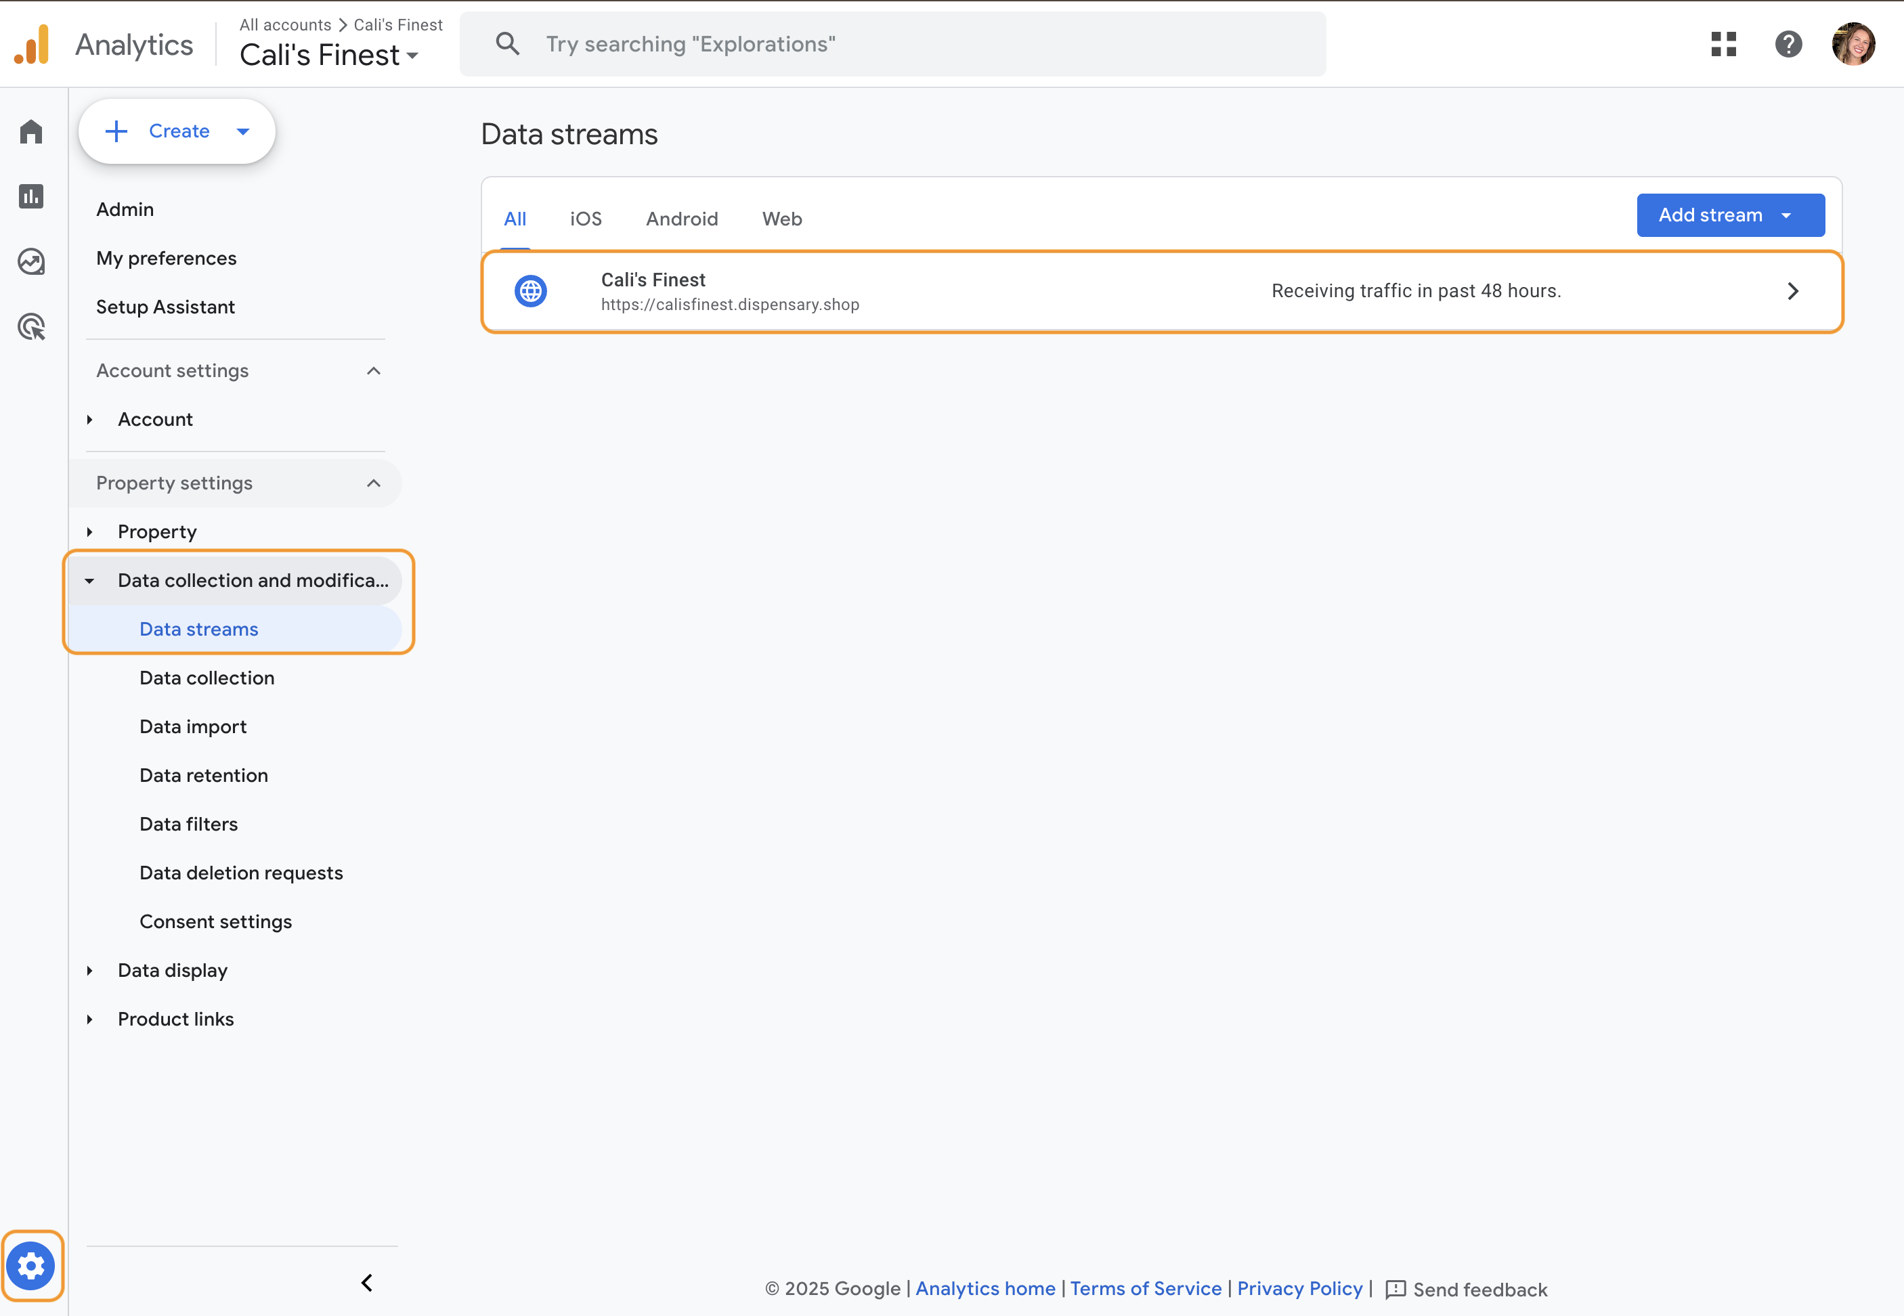
Task: Open Setup Assistant
Action: point(166,307)
